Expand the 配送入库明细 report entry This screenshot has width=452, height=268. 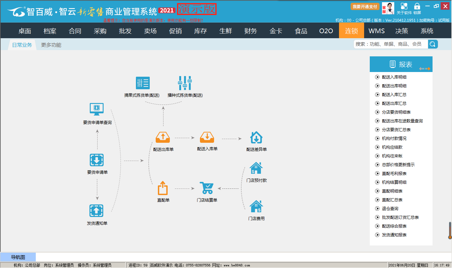[x=377, y=77]
